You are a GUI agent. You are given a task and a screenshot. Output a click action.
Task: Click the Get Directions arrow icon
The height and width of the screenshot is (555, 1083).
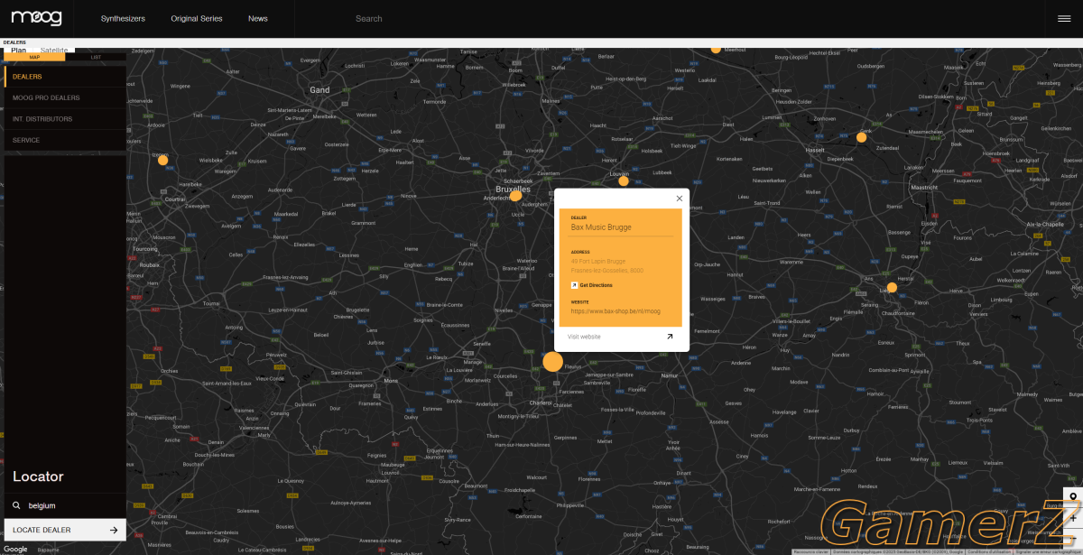574,285
